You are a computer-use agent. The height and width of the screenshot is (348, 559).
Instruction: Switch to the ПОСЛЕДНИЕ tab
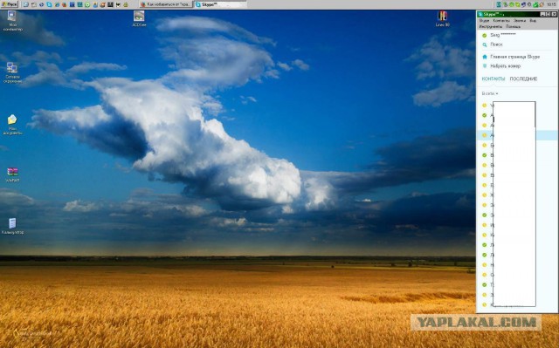click(x=523, y=79)
